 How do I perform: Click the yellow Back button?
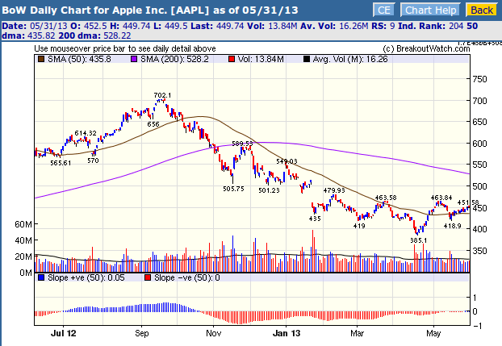482,10
